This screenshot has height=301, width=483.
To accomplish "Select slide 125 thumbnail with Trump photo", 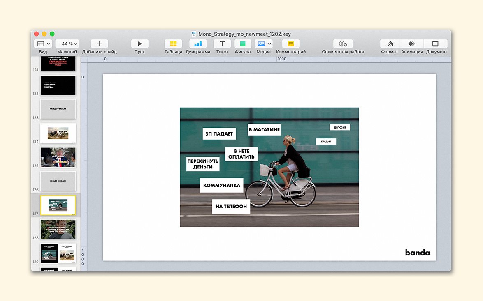I will coord(58,157).
